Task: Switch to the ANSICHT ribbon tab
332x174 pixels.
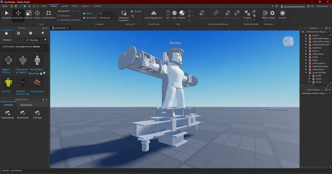Action: pyautogui.click(x=86, y=6)
